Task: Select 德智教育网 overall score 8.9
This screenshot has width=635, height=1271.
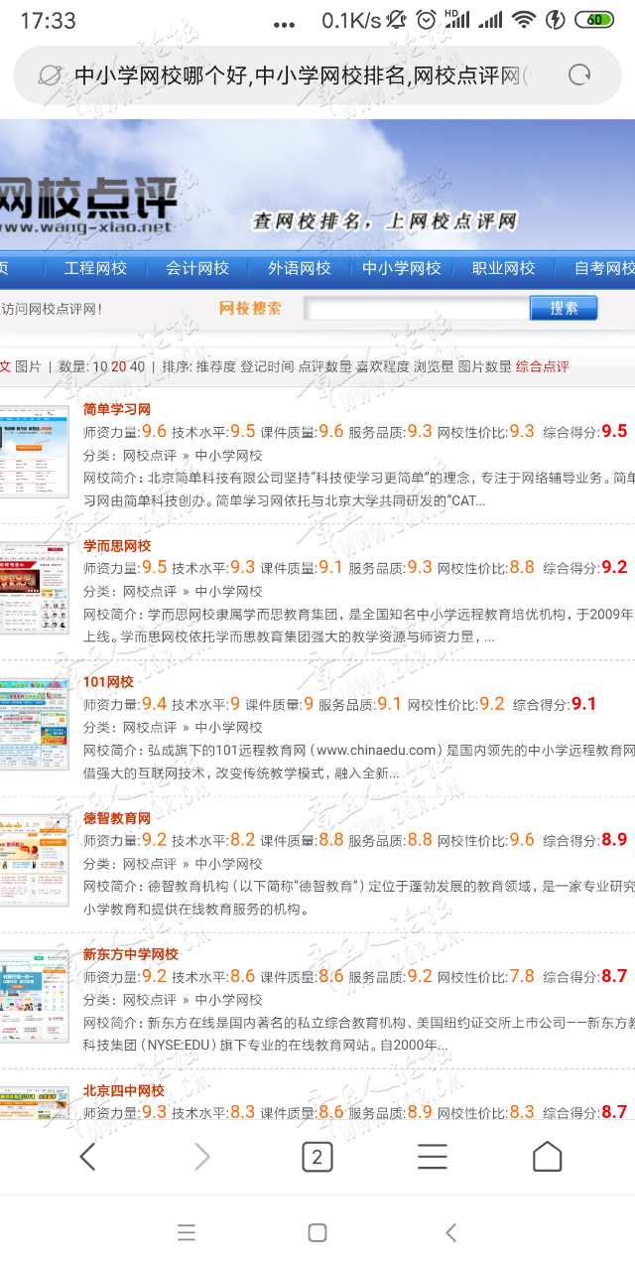Action: pyautogui.click(x=614, y=840)
